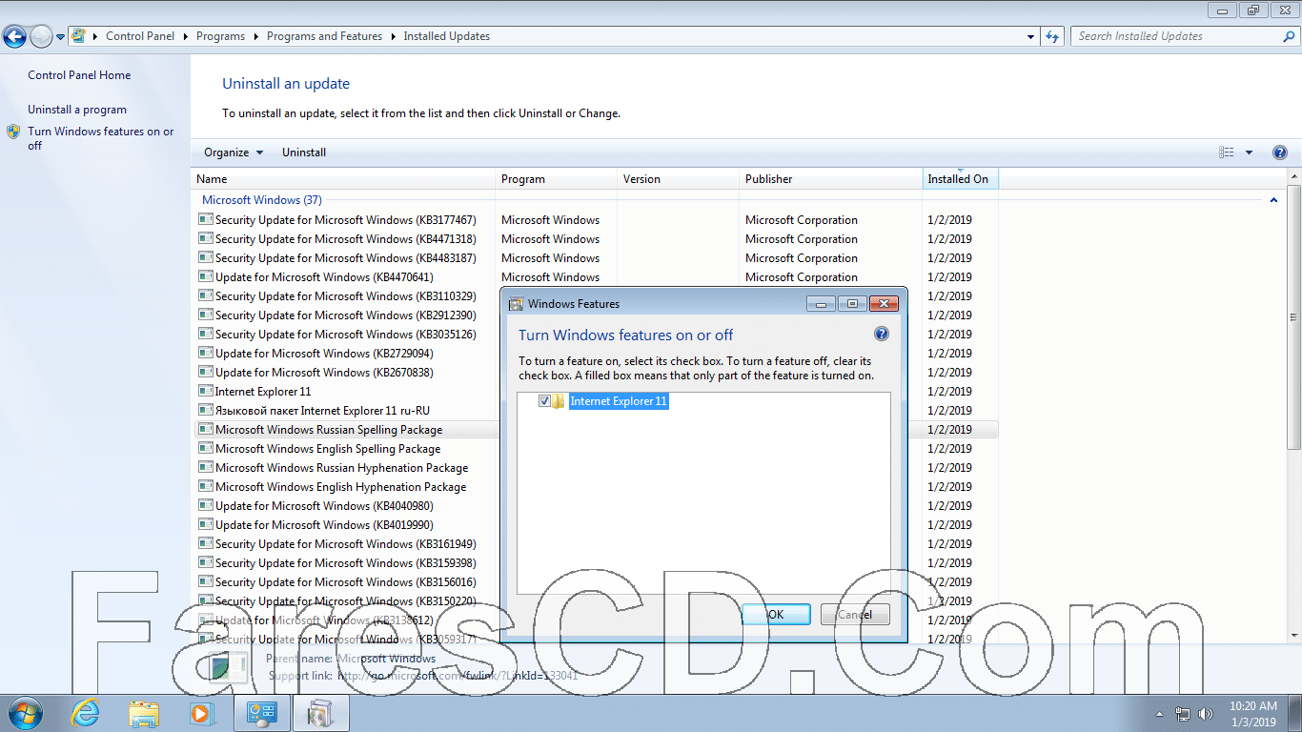Image resolution: width=1302 pixels, height=732 pixels.
Task: Select Security Update KB3161949 row
Action: pyautogui.click(x=346, y=544)
